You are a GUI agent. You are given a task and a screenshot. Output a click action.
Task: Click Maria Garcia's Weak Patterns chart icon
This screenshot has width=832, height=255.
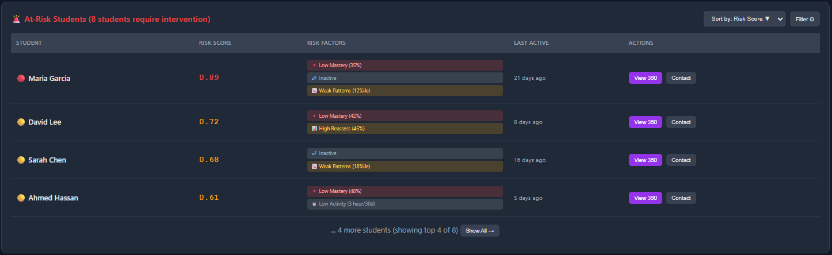click(x=314, y=91)
